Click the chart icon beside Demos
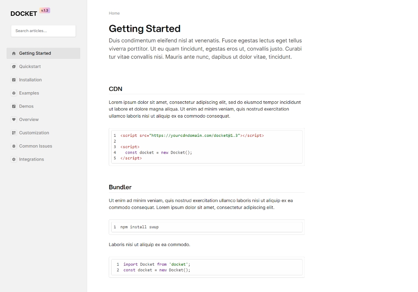The image size is (418, 292). 14,106
